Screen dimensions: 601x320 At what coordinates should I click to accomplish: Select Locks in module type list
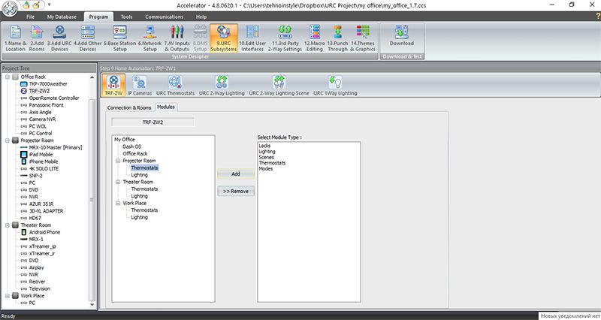264,146
